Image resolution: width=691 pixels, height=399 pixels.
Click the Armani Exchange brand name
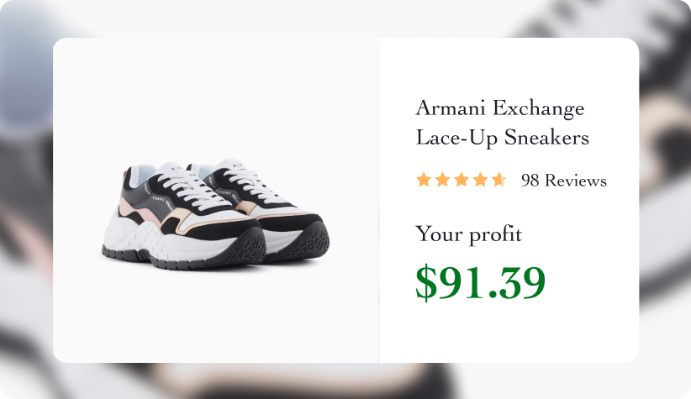coord(500,108)
